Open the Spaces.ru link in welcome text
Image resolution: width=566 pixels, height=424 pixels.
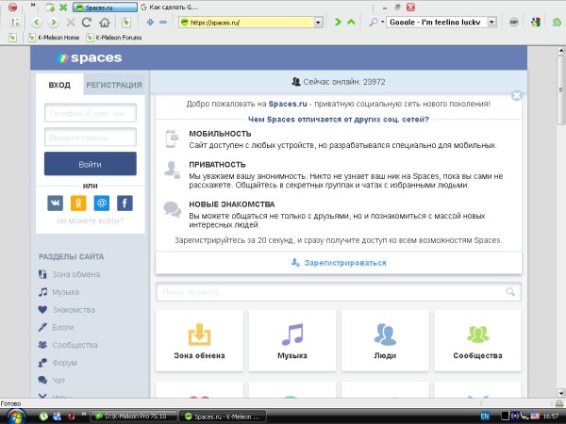click(x=288, y=104)
